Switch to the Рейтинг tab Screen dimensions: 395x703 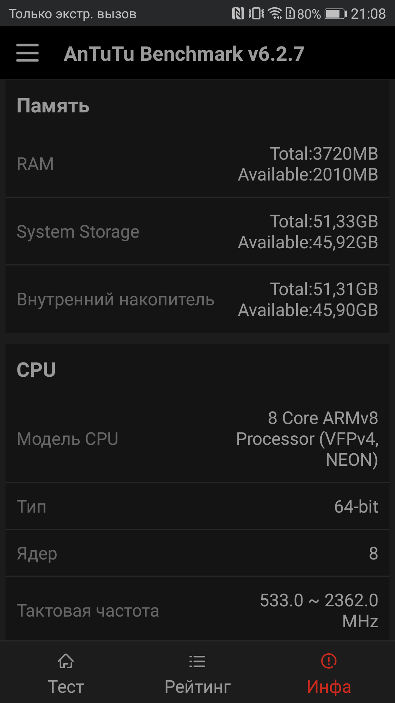(x=197, y=686)
